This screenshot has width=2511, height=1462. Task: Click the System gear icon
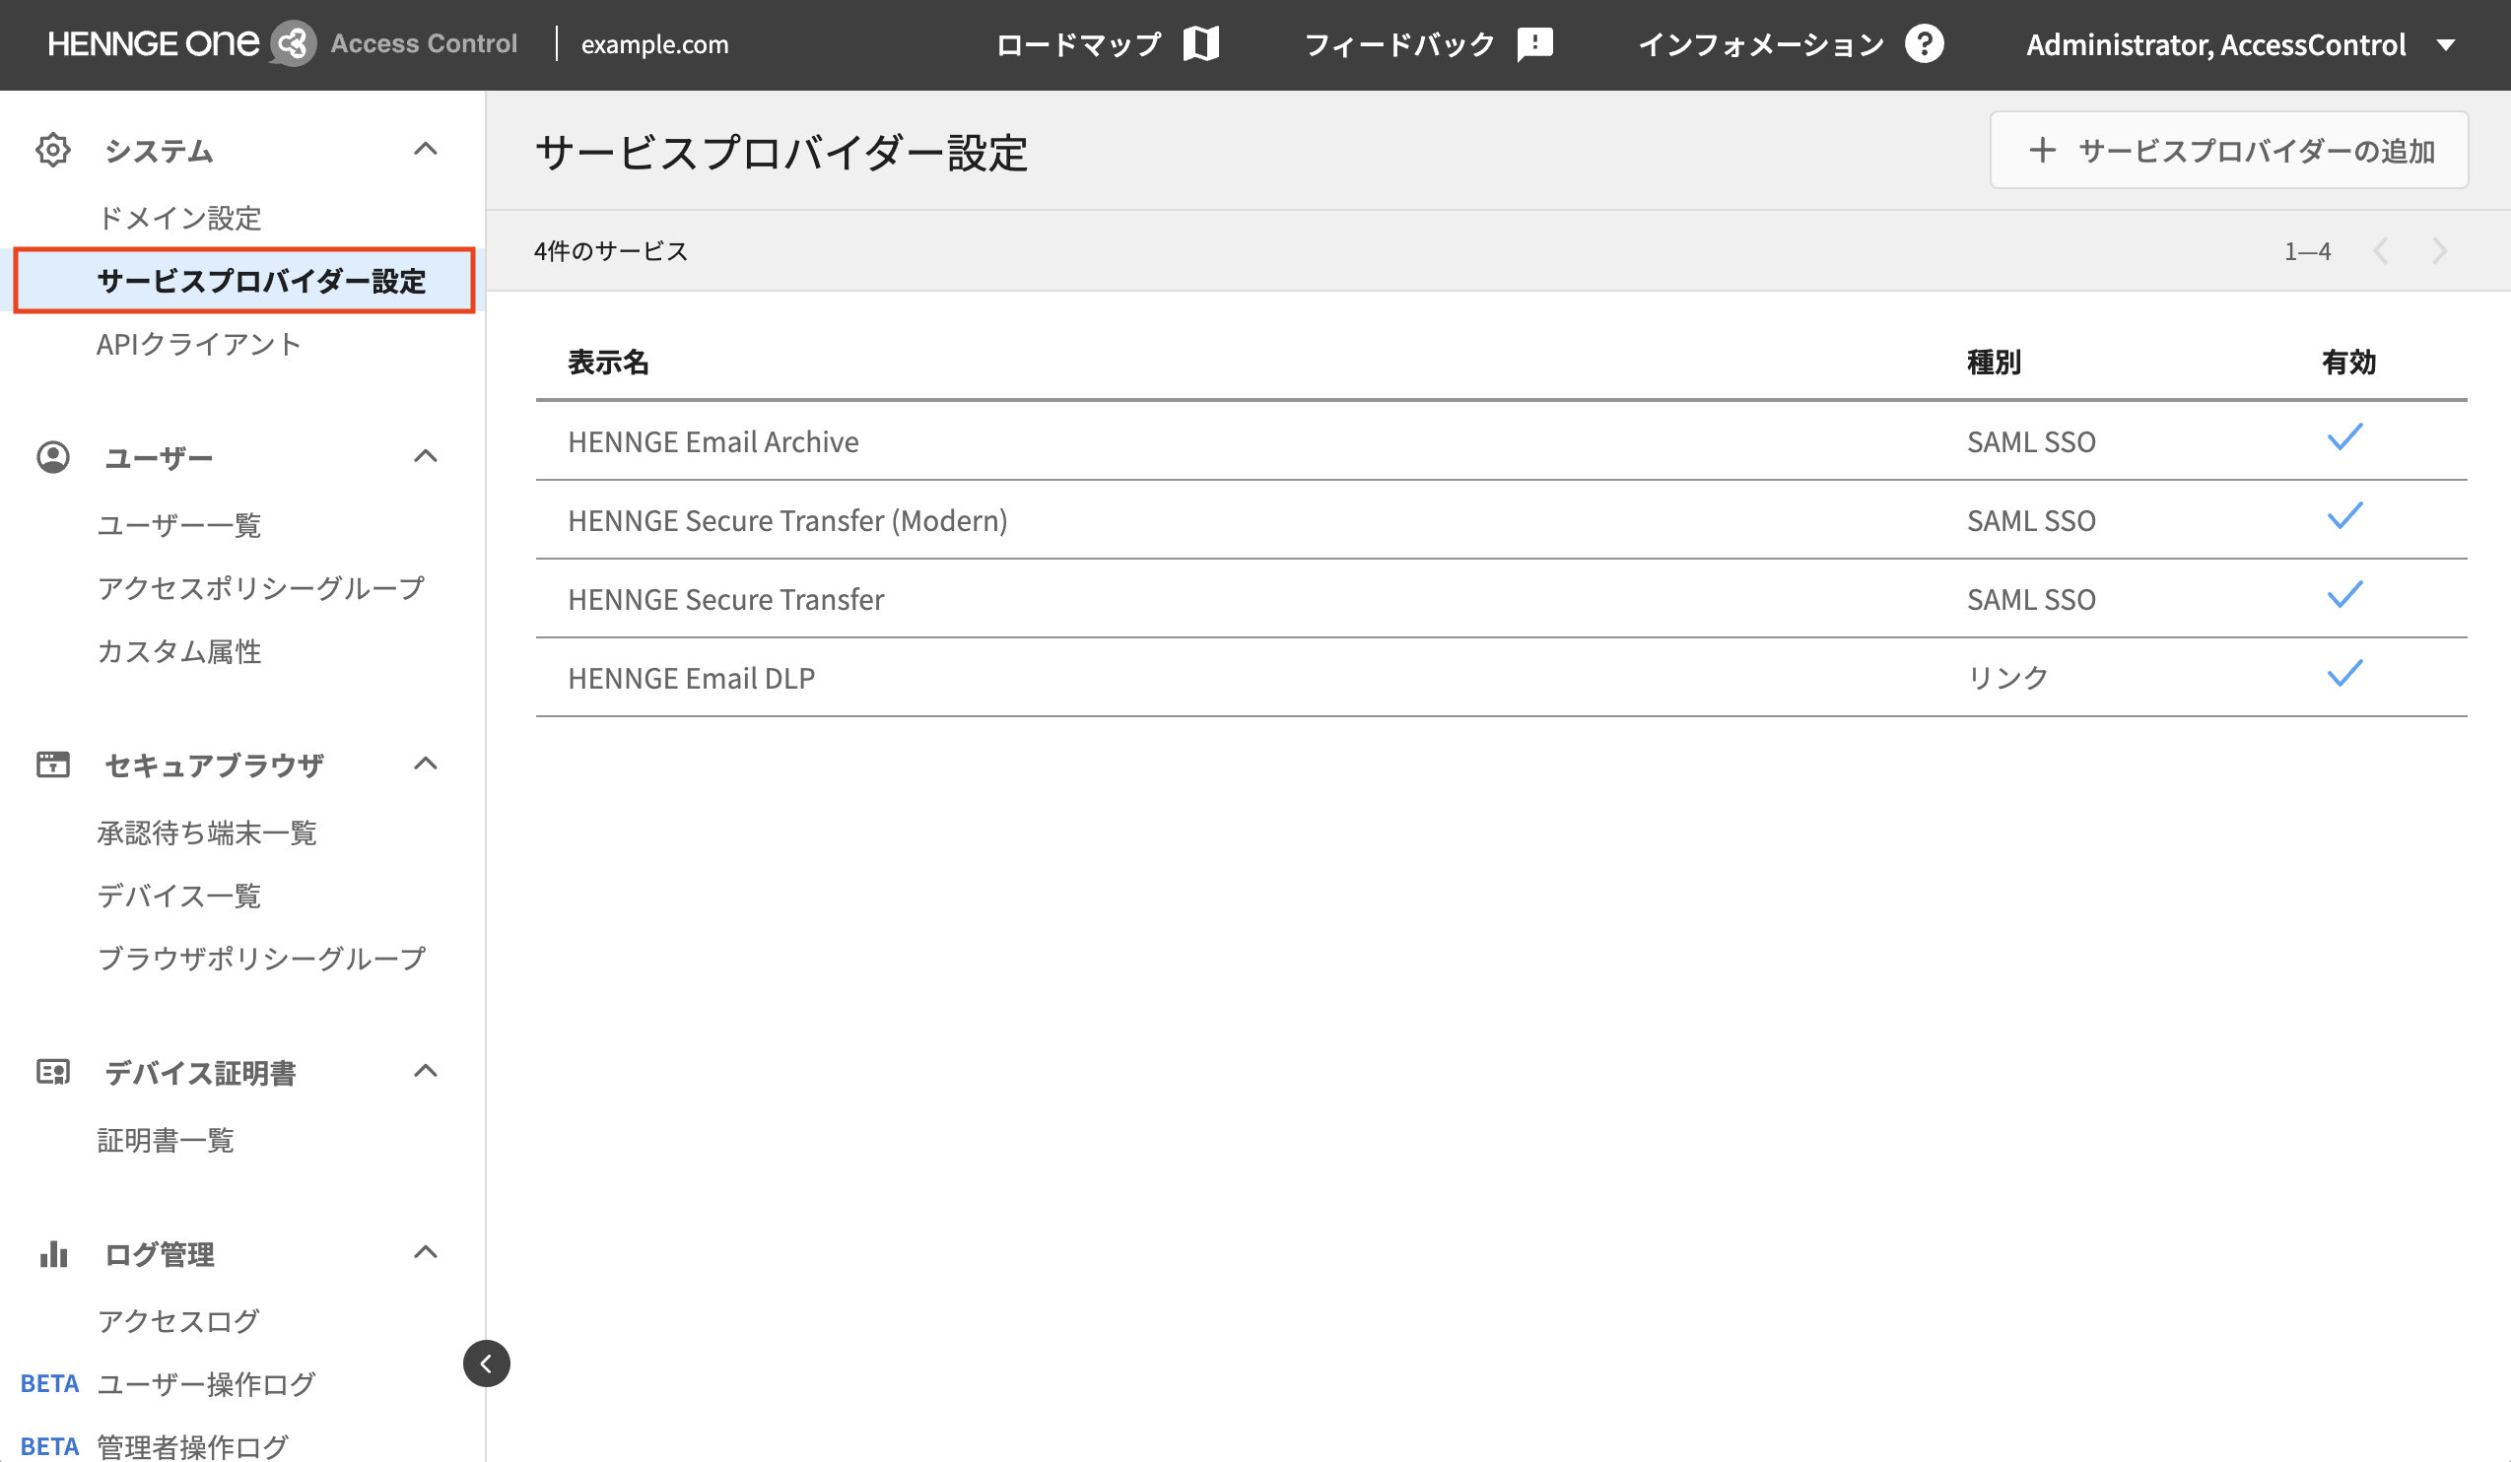point(53,151)
